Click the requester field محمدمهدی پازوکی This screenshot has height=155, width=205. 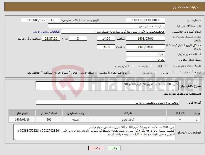113,31
